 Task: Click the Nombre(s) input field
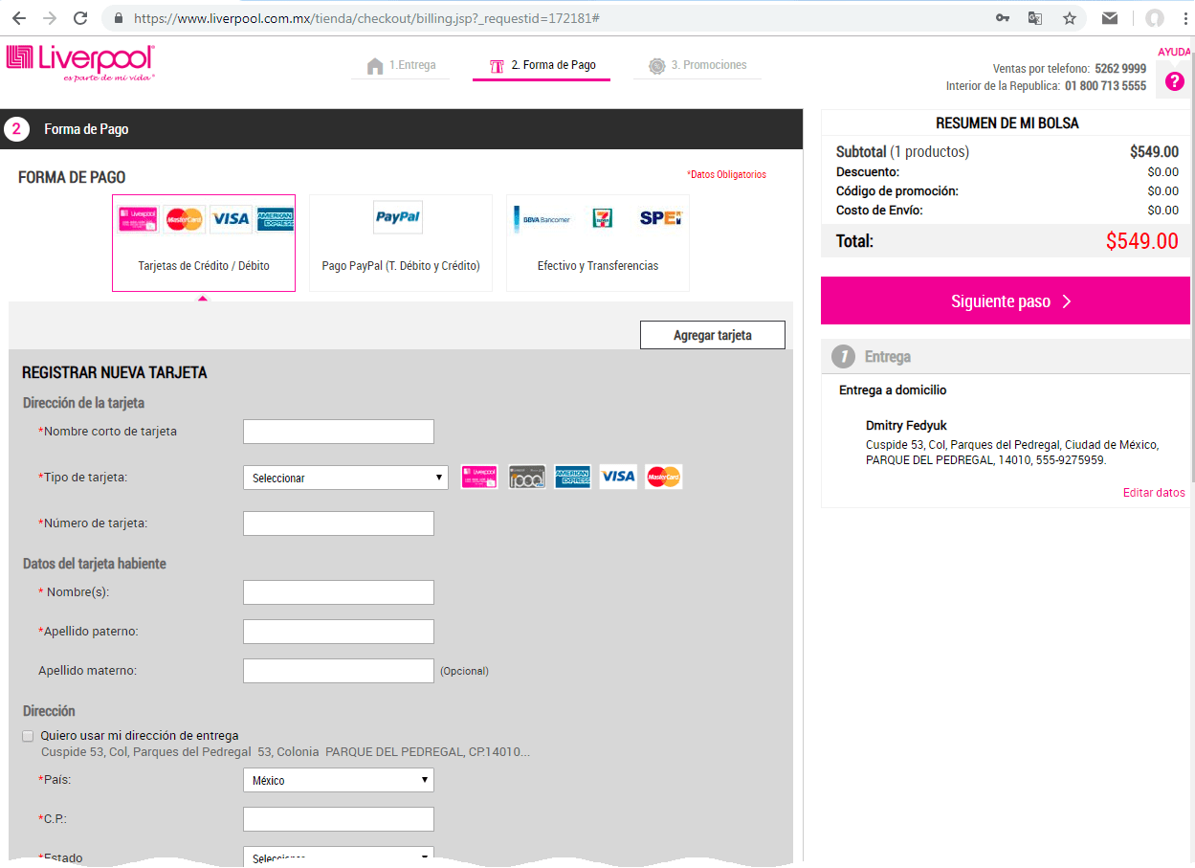[339, 592]
